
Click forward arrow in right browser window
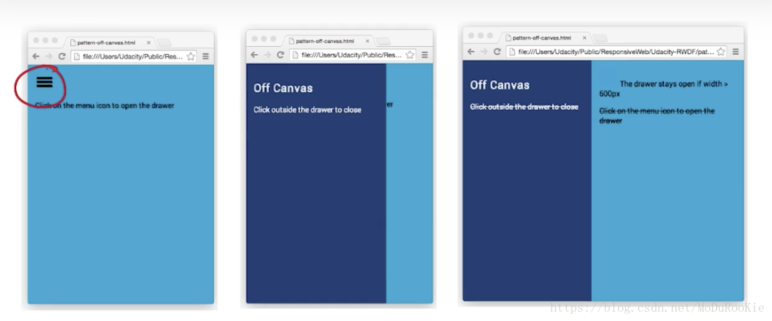[x=484, y=51]
